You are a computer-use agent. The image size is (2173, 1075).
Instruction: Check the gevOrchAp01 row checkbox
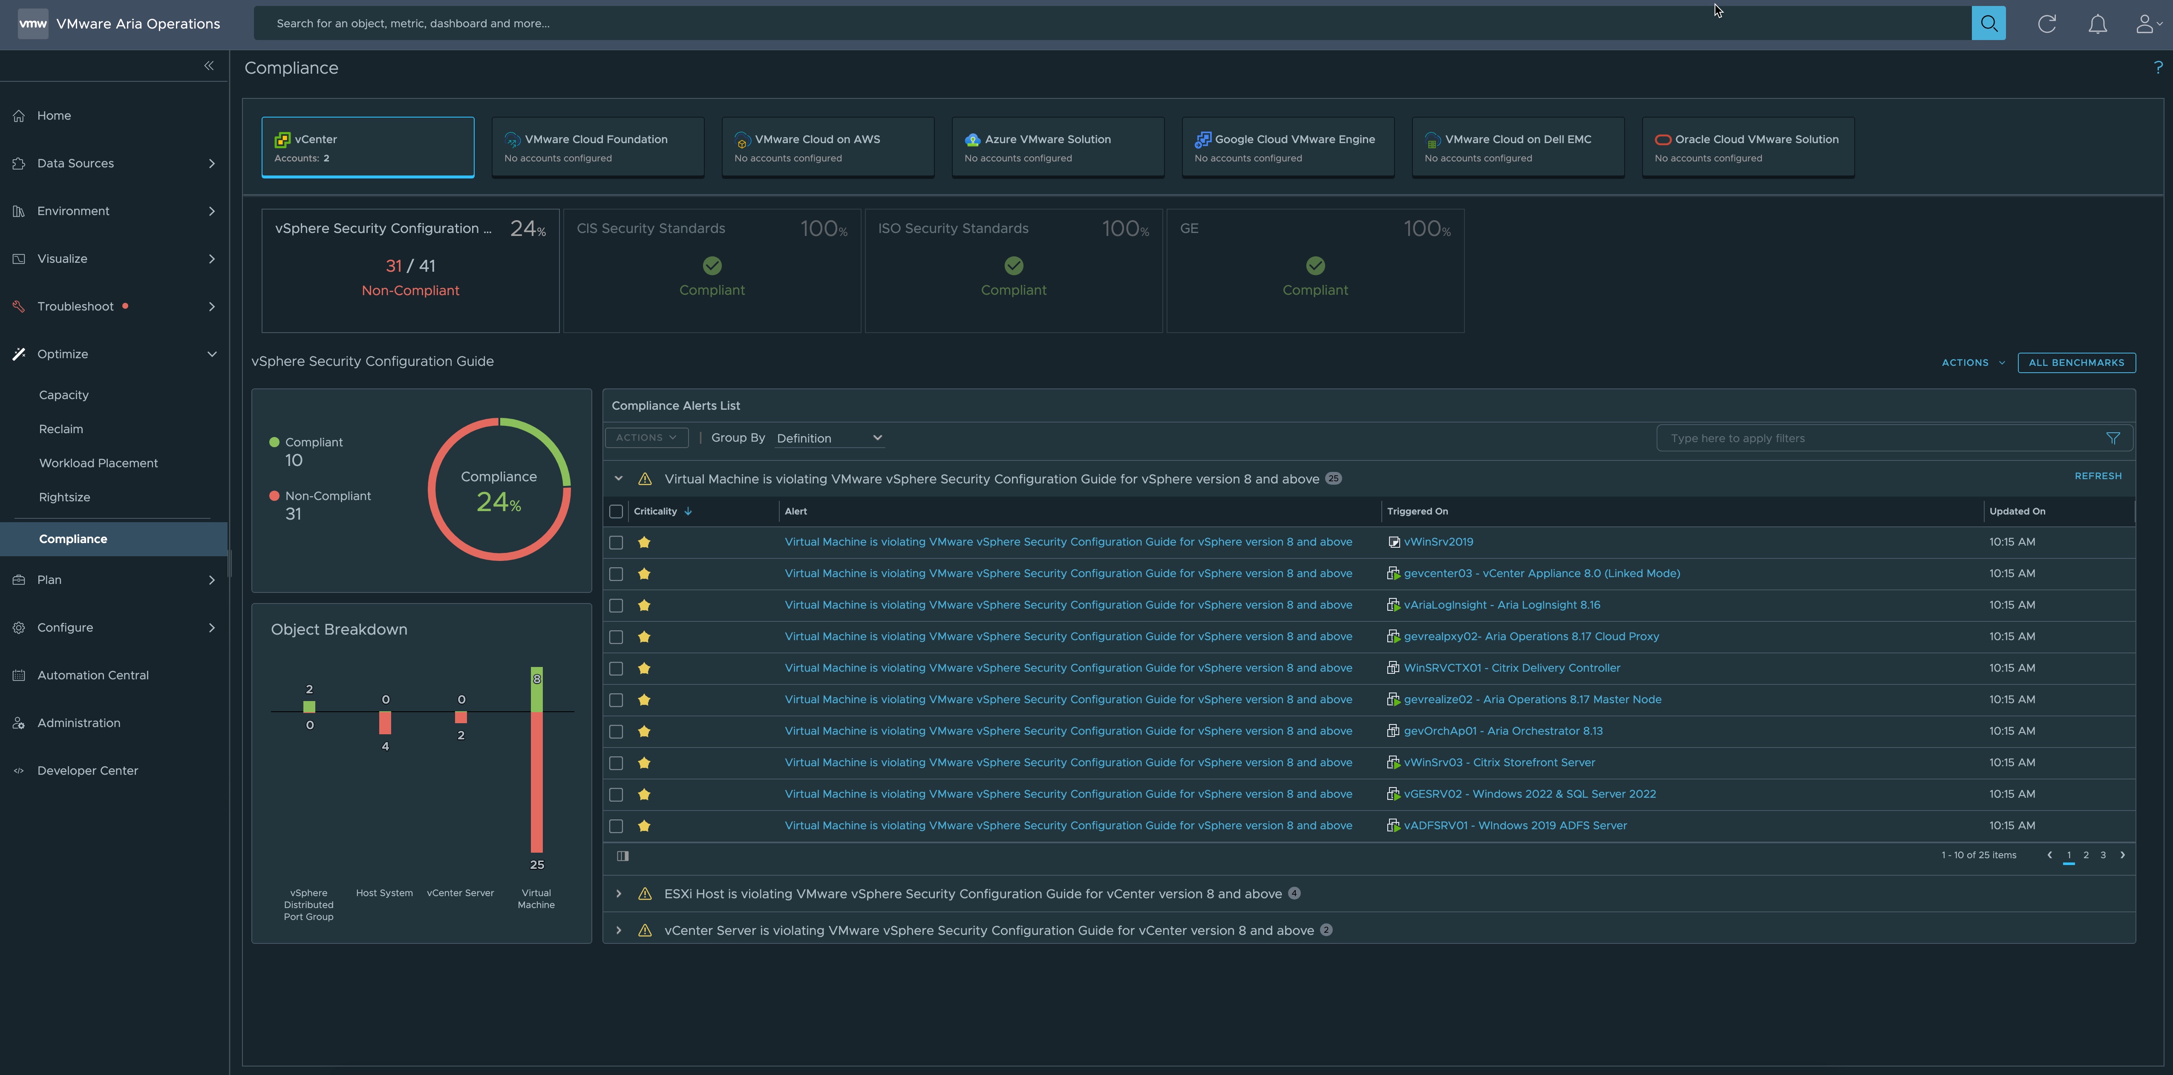click(616, 732)
